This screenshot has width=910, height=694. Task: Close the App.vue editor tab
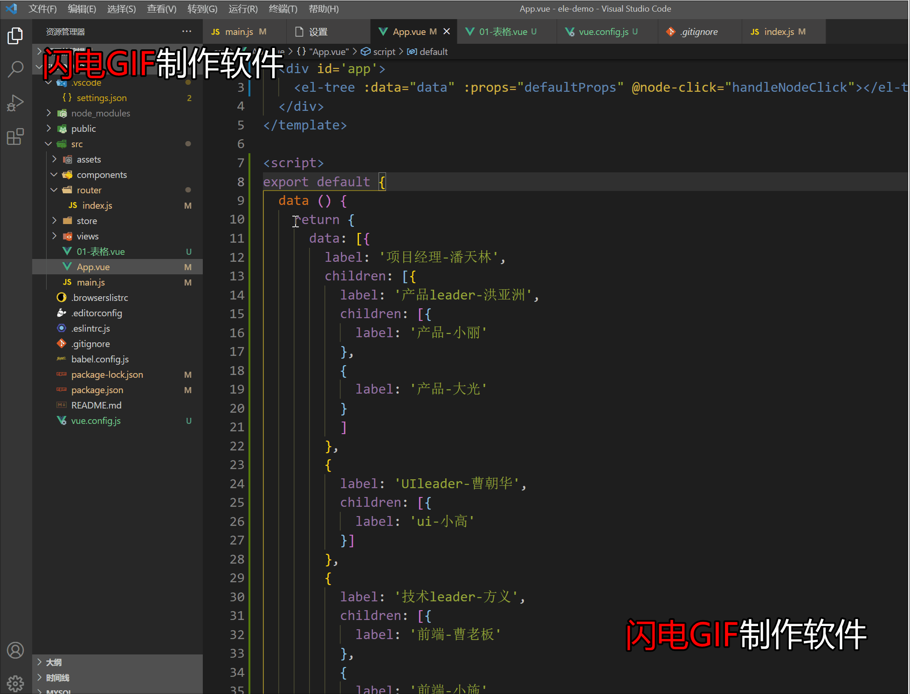click(x=446, y=31)
